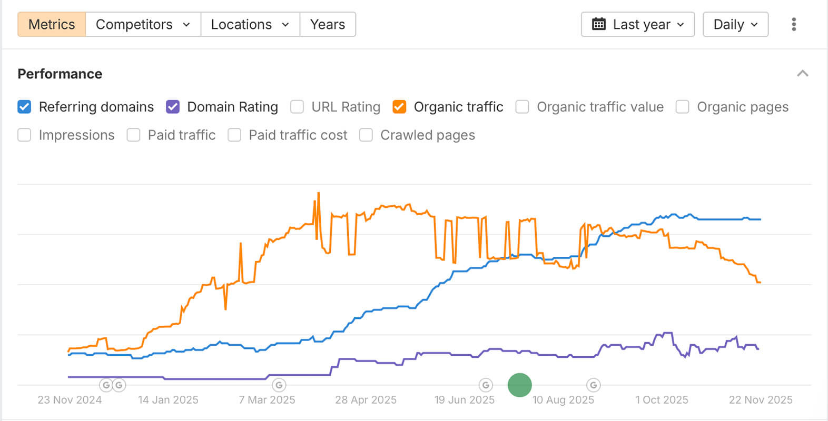
Task: Turn off the Organic traffic checkbox
Action: (399, 107)
